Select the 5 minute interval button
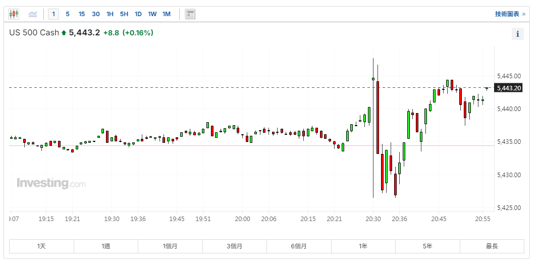The width and height of the screenshot is (539, 266). point(68,14)
